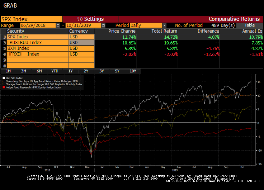Click HFRXEH annual eq value -1.51%
This screenshot has width=264, height=190.
click(256, 54)
